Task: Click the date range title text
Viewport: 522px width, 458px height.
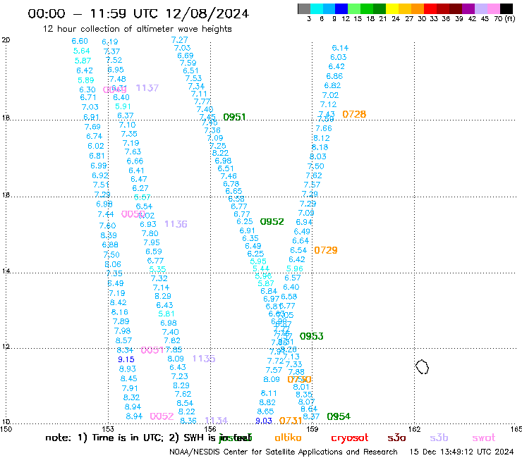Action: coord(138,13)
